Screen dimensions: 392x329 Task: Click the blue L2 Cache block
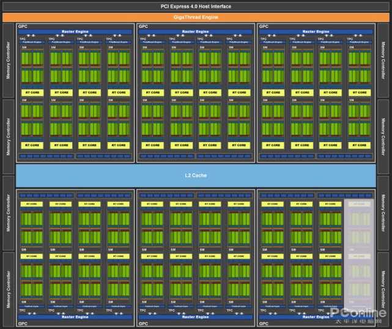pos(195,176)
